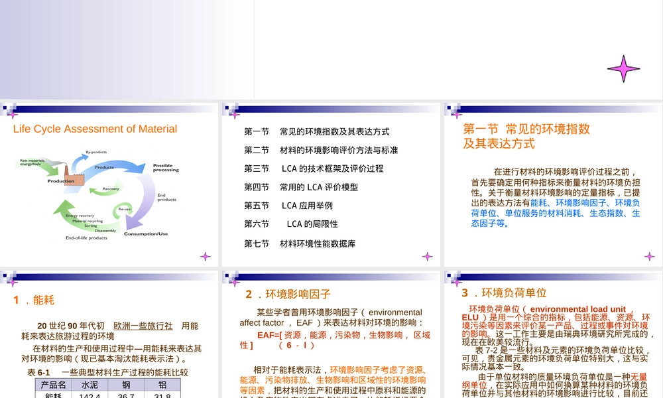Screen dimensions: 663x398
Task: Click the 'End products' diagram label
Action: [166, 197]
